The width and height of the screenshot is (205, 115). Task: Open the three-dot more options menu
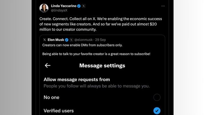coord(163,6)
